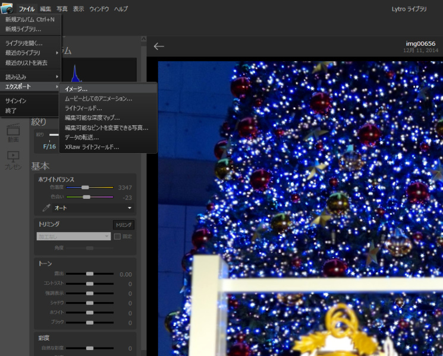Viewport: 443px width, 356px height.
Task: Adjust the コントラスト slider handle
Action: pyautogui.click(x=90, y=284)
